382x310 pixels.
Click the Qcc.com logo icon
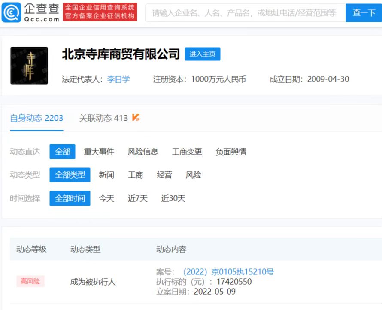click(11, 12)
